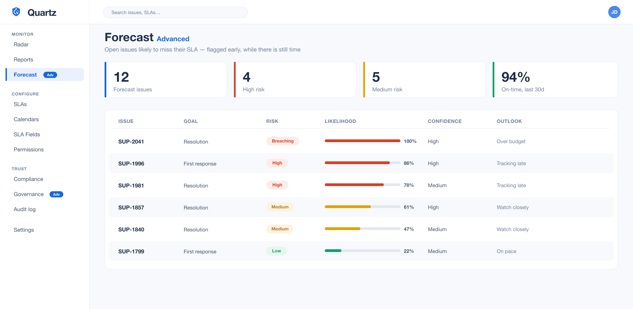Sort by the RISK column header
This screenshot has height=309, width=633.
pos(272,121)
